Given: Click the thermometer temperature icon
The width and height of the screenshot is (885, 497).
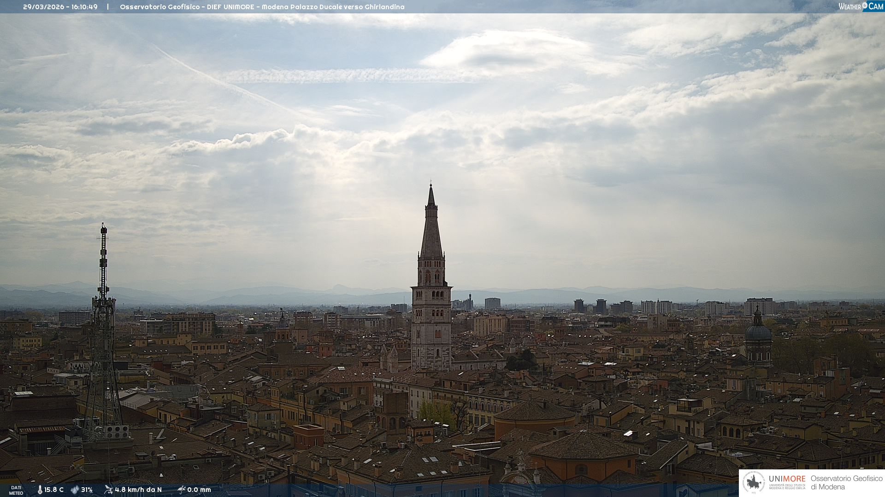Looking at the screenshot, I should [x=40, y=490].
